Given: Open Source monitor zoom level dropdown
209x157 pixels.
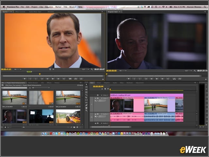Looking at the screenshot, I should pyautogui.click(x=18, y=69).
